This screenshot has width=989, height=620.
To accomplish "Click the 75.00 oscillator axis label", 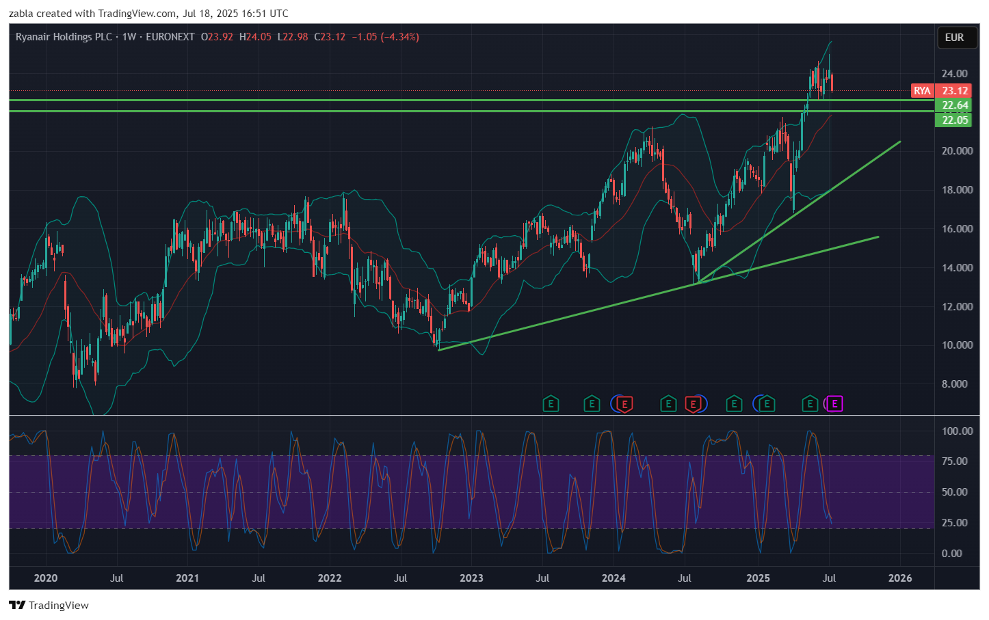I will click(x=954, y=461).
